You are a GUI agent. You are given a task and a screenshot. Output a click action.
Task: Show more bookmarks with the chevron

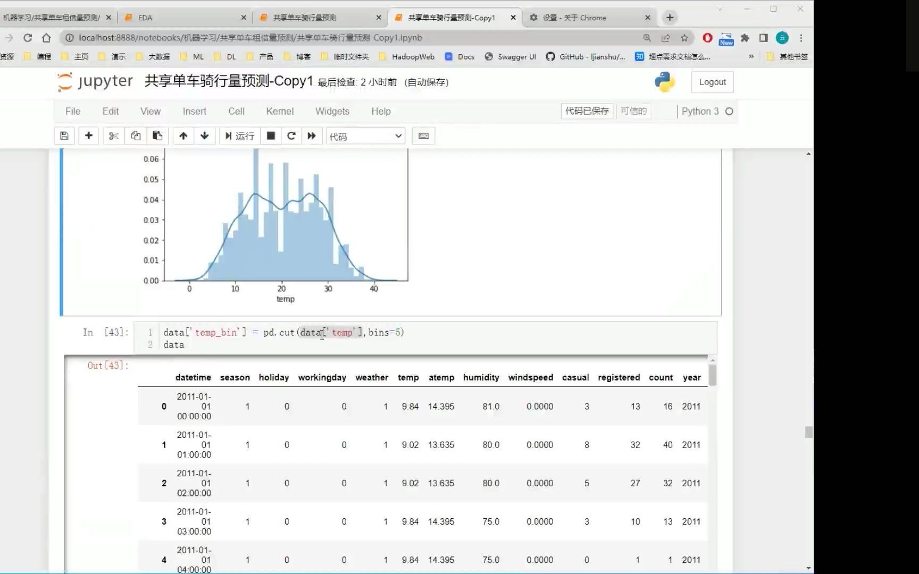coord(751,56)
